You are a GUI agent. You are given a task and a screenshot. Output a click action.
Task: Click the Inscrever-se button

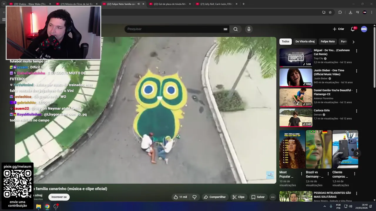[x=59, y=197]
